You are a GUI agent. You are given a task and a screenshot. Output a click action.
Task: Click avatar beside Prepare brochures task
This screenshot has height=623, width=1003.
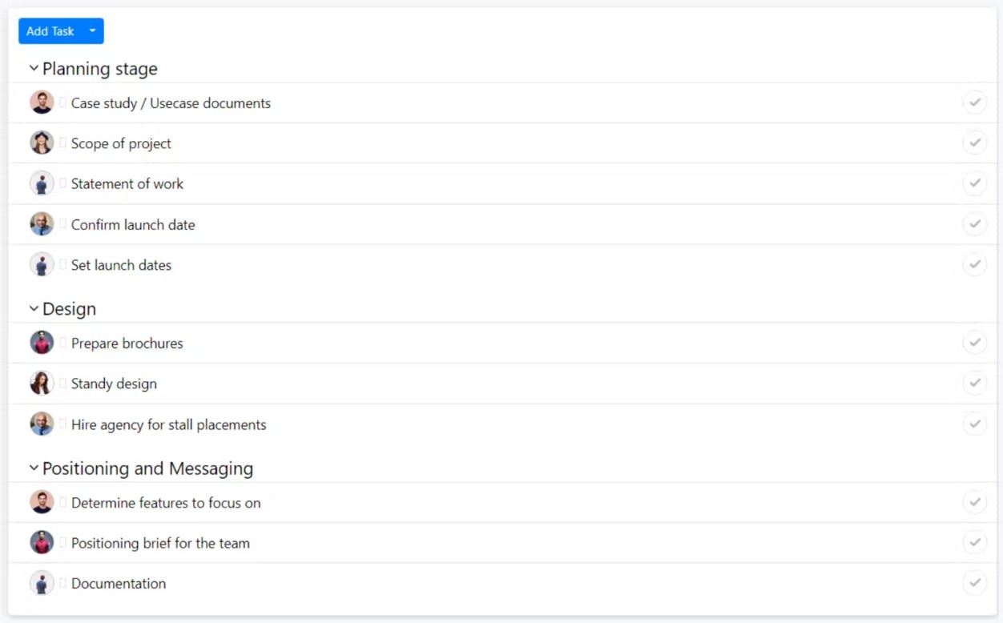(x=42, y=343)
